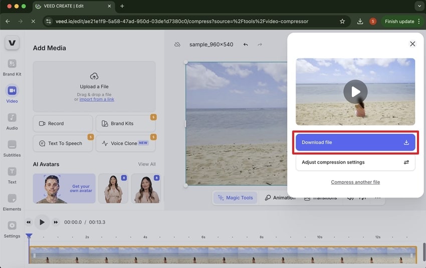Screen dimensions: 426x268
Task: Select the second AI avatar thumbnail
Action: click(113, 188)
